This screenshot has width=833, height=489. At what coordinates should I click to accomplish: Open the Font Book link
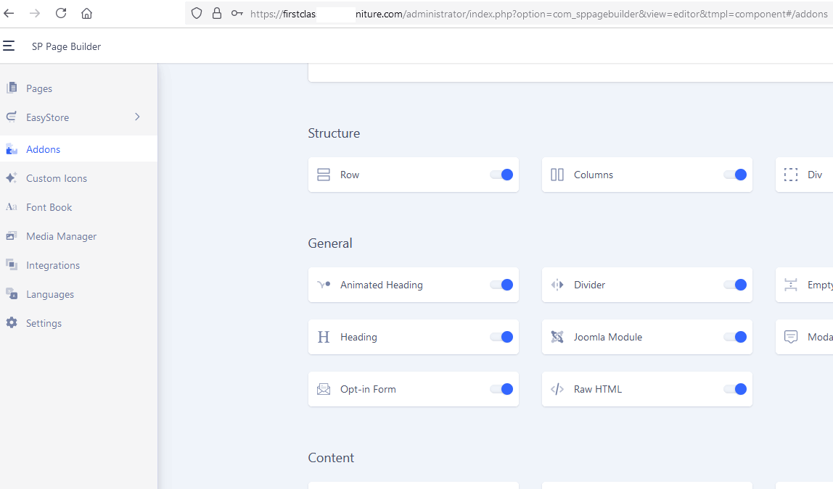point(49,207)
